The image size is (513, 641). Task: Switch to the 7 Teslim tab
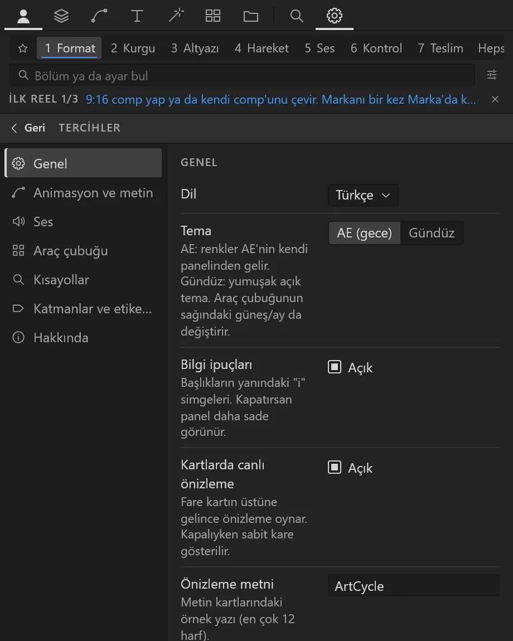[440, 48]
